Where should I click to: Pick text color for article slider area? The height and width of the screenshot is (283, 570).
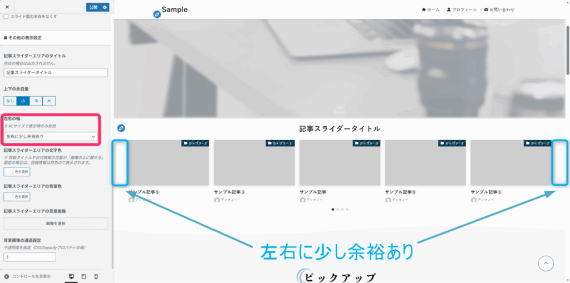click(x=17, y=172)
